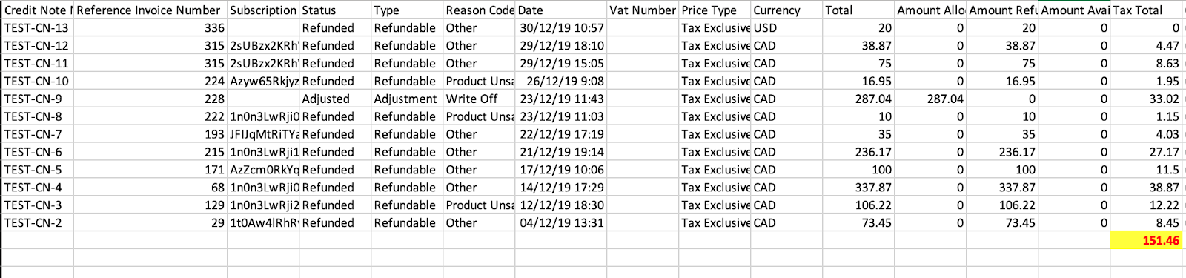Select the date cell 30/12/19 10:57
1186x278 pixels.
(x=561, y=28)
